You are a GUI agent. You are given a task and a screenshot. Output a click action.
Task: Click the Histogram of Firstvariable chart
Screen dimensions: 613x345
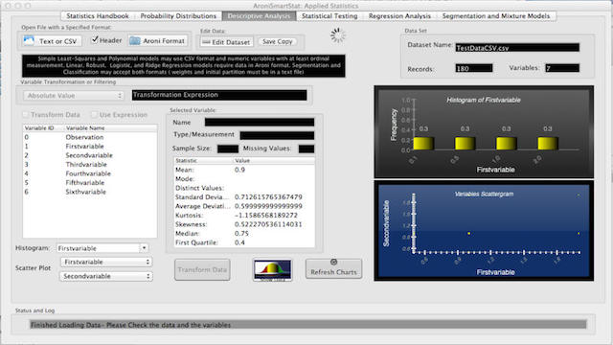484,132
